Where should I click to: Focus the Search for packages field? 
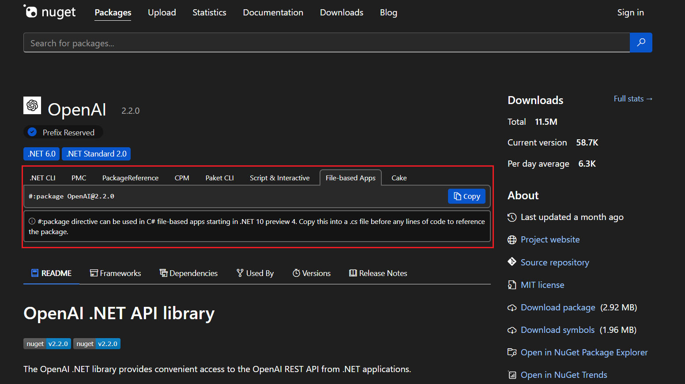coord(327,43)
